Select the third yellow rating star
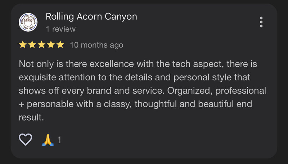 click(x=41, y=44)
